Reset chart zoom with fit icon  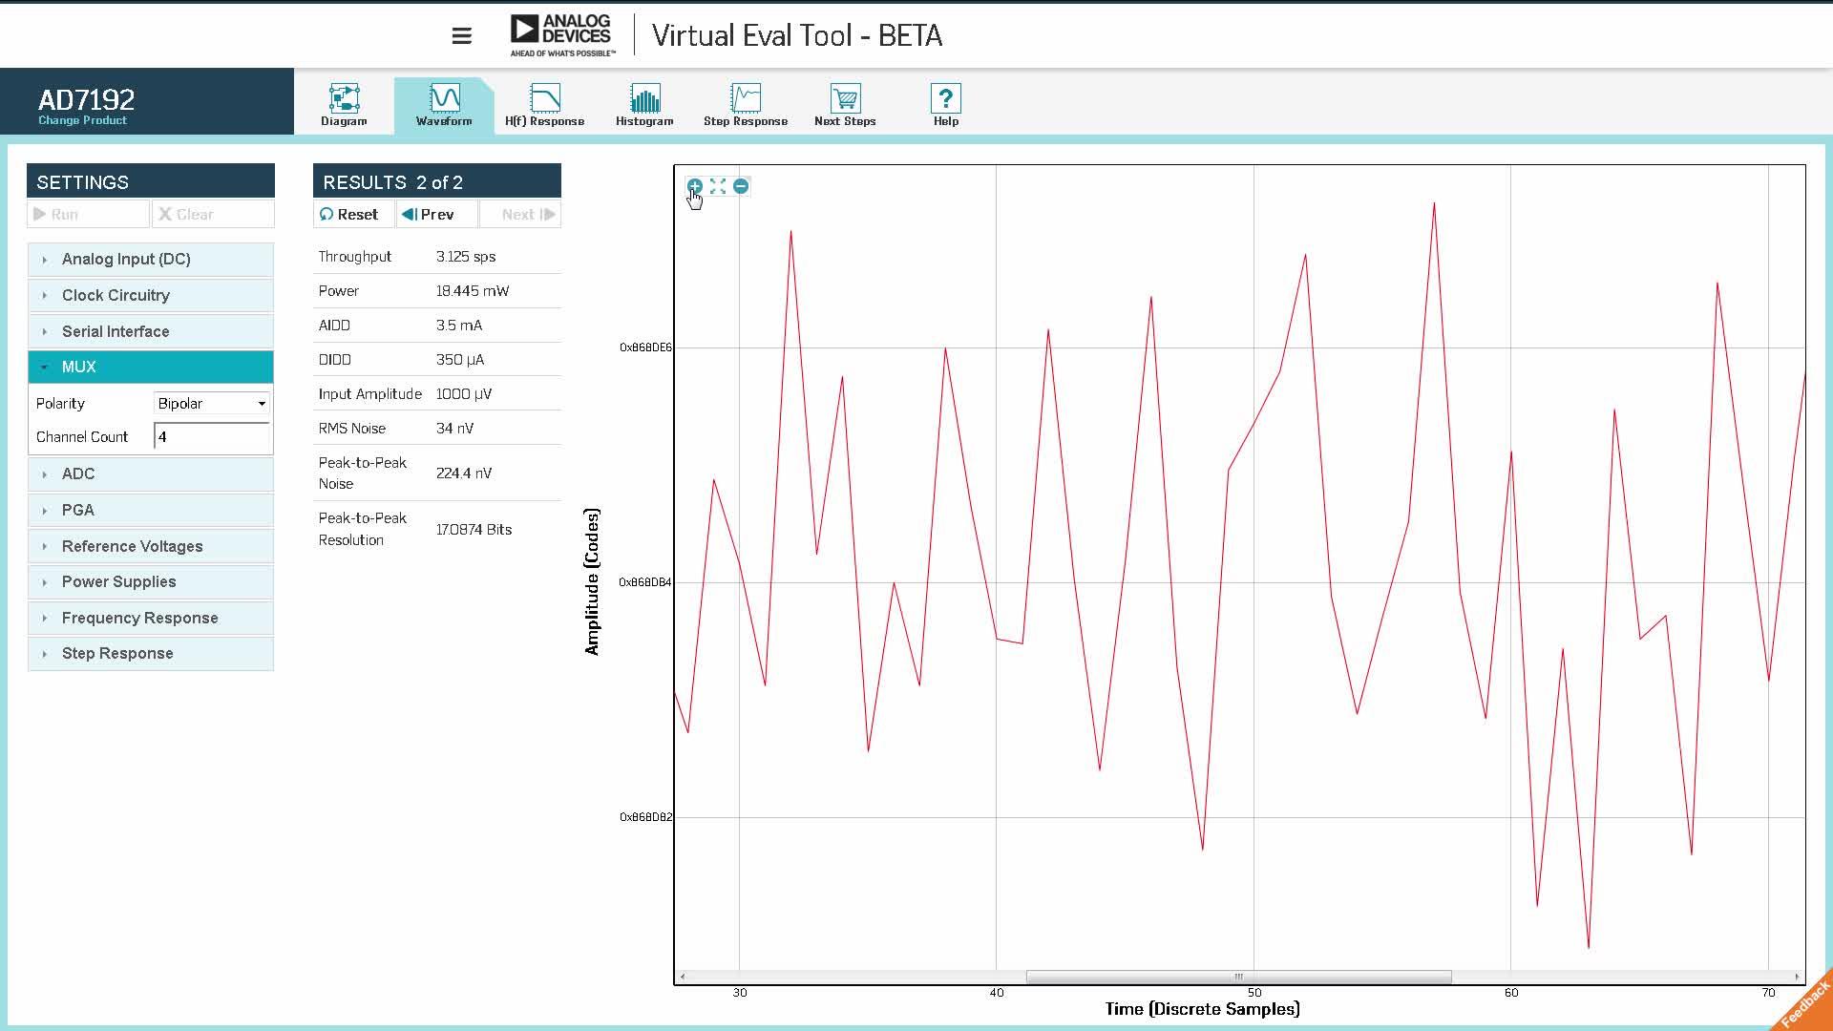[718, 186]
